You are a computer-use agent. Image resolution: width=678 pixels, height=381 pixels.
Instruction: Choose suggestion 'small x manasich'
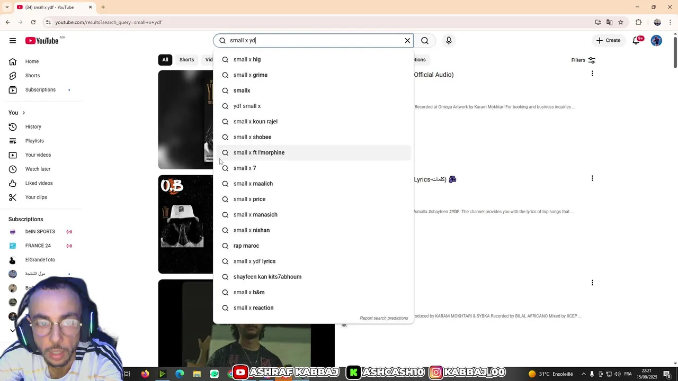(x=314, y=215)
